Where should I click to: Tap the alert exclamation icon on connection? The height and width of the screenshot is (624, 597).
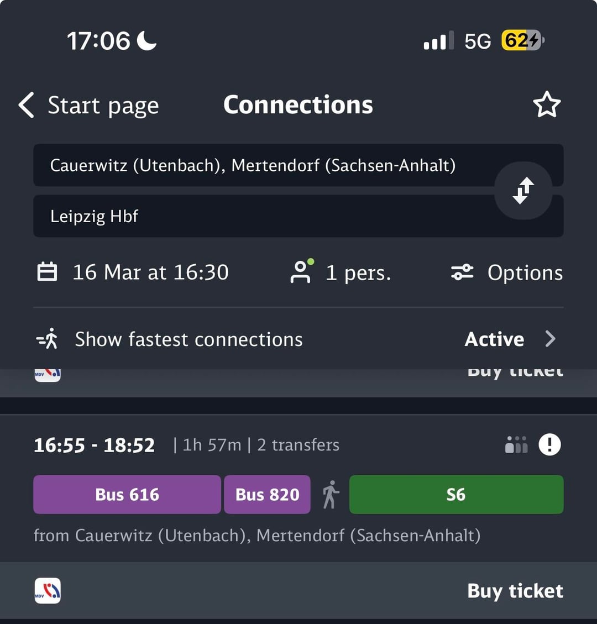click(x=549, y=444)
